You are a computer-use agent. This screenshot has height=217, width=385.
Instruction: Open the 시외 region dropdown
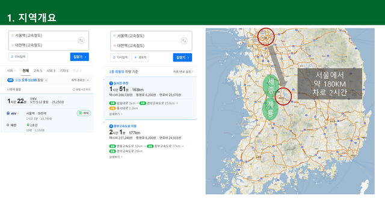(11, 71)
